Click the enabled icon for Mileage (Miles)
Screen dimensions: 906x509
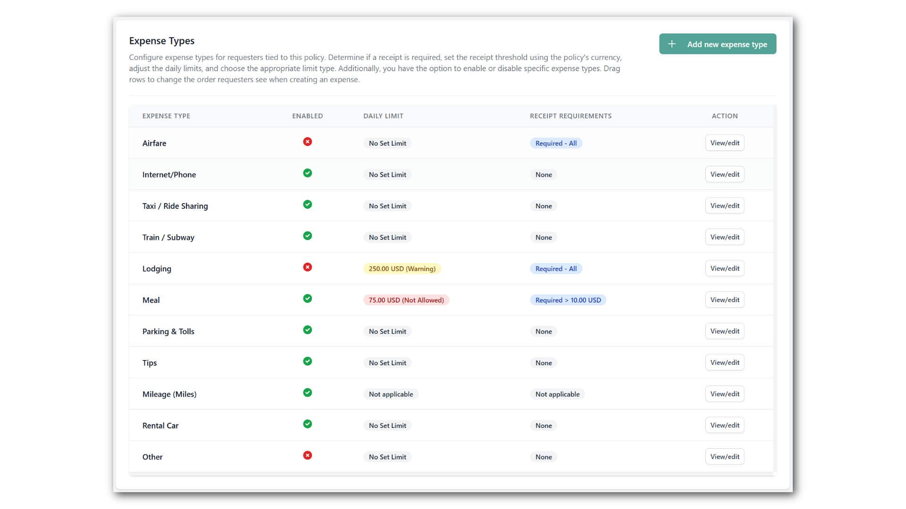pos(307,393)
